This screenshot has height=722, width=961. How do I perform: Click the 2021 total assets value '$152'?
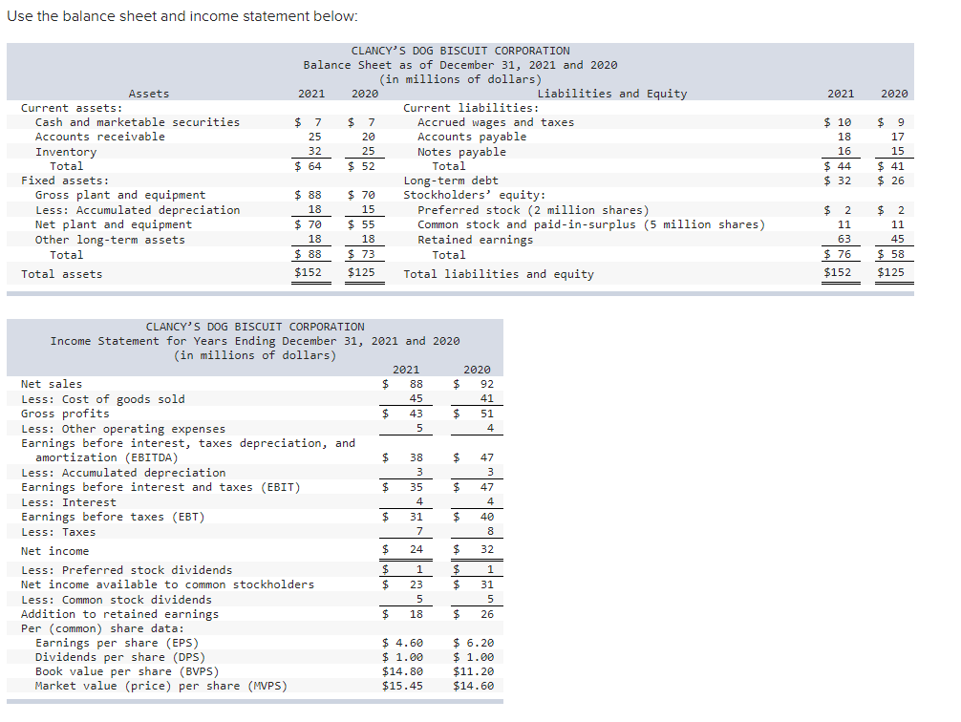(308, 271)
